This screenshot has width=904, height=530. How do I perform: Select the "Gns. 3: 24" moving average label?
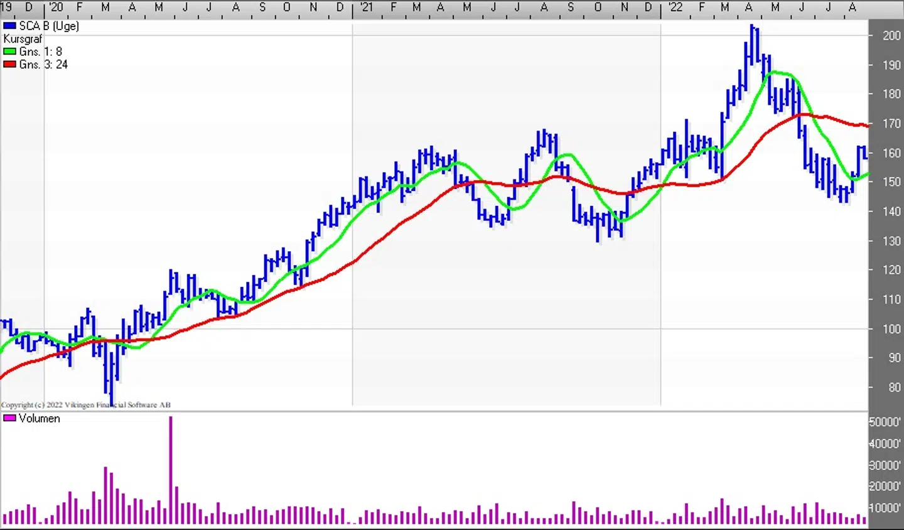[x=43, y=64]
